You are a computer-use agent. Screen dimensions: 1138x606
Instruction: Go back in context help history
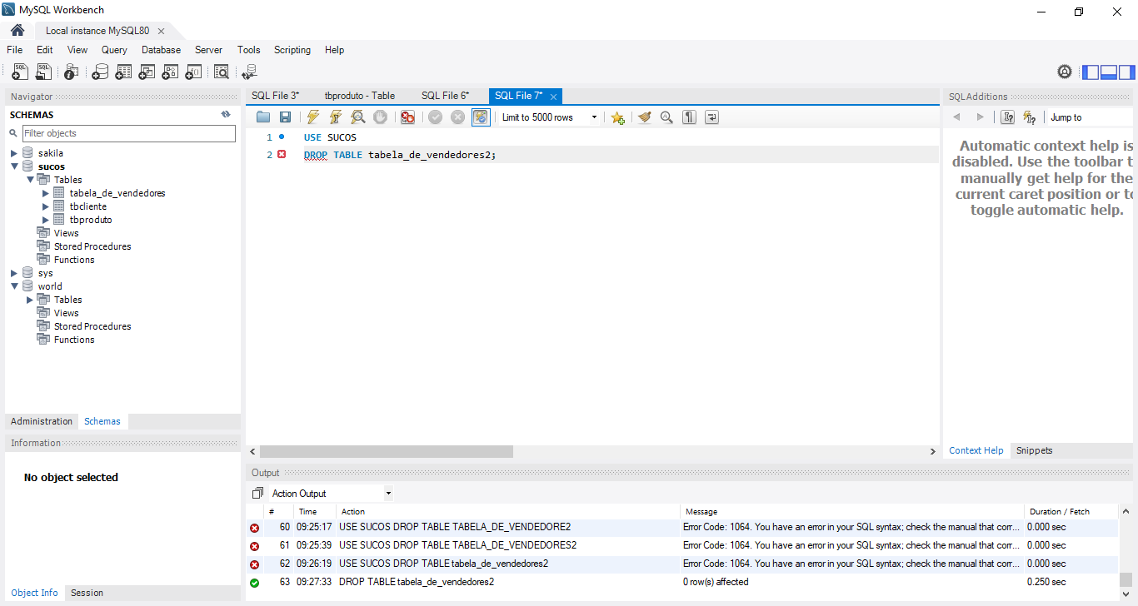956,117
